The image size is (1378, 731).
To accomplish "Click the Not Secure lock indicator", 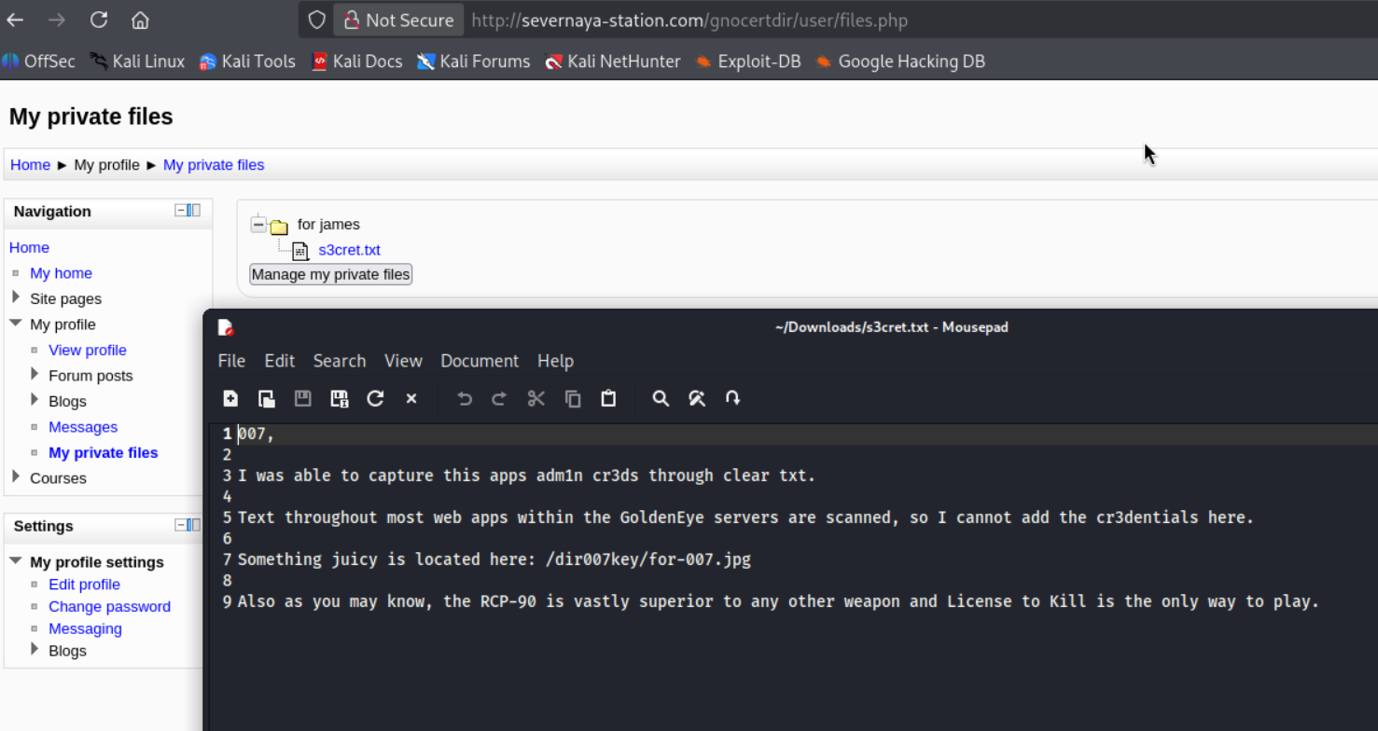I will [x=398, y=20].
